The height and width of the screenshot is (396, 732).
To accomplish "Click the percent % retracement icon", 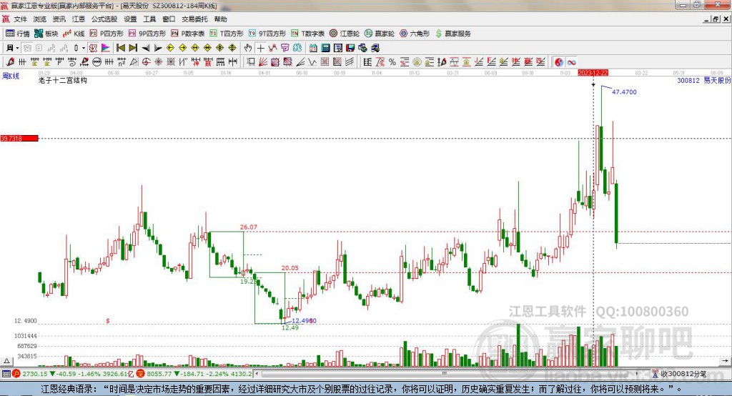I will 392,61.
